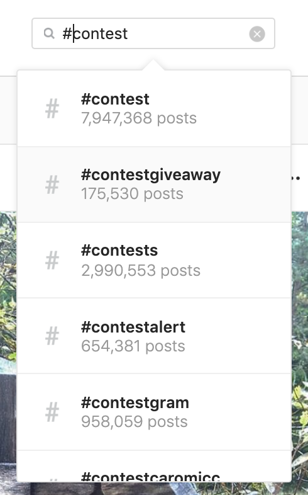Screen dimensions: 308x495
Task: Open the #contestgram hashtag
Action: coord(154,412)
